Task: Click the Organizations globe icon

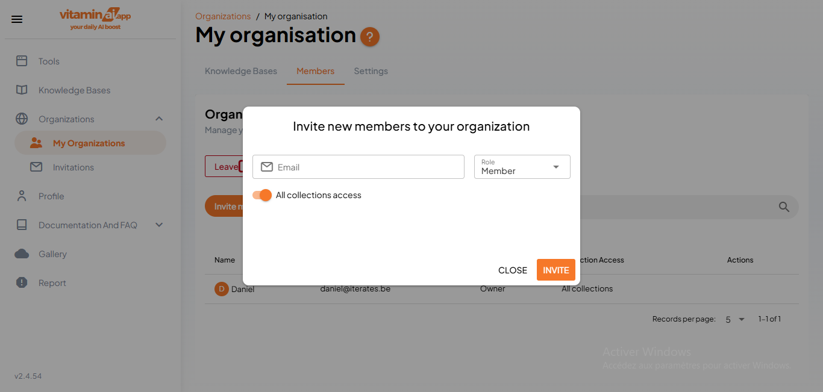Action: pyautogui.click(x=22, y=119)
